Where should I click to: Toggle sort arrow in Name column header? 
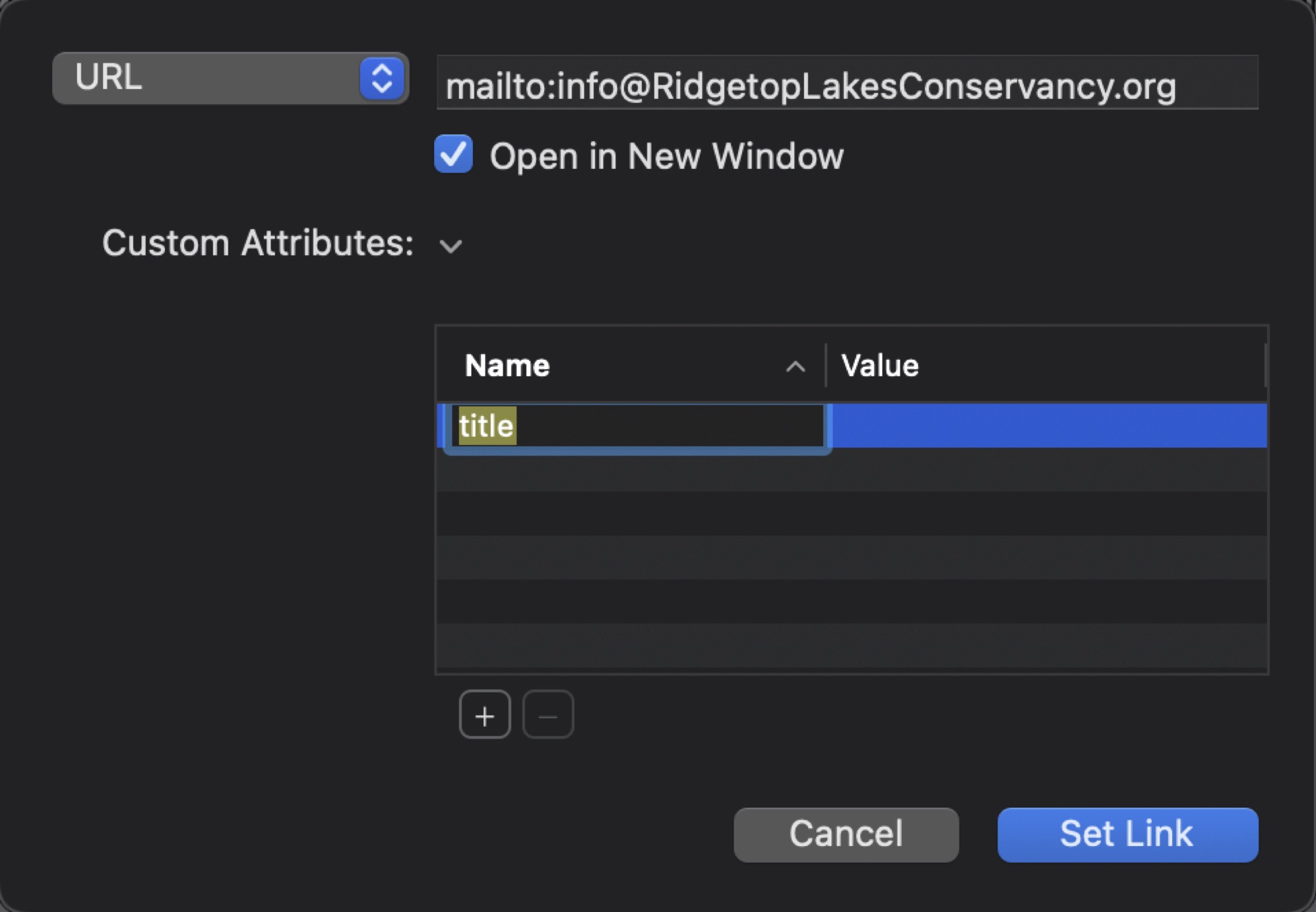click(796, 367)
